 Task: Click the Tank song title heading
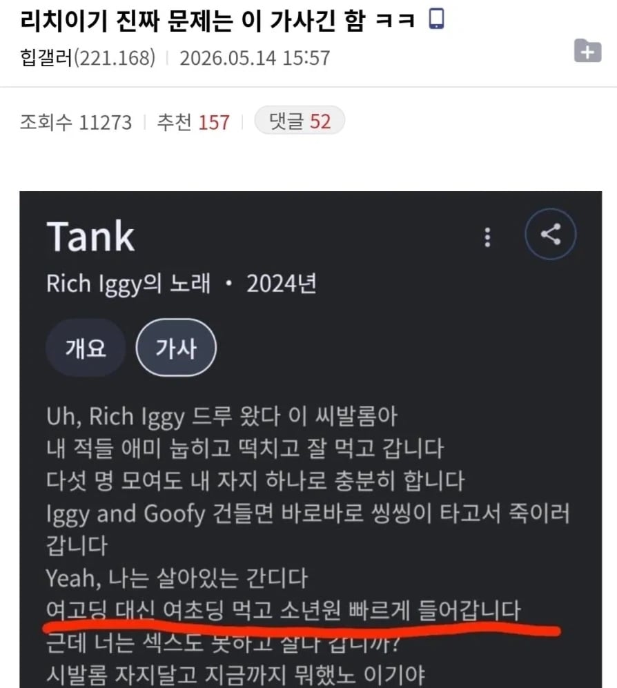tap(90, 237)
